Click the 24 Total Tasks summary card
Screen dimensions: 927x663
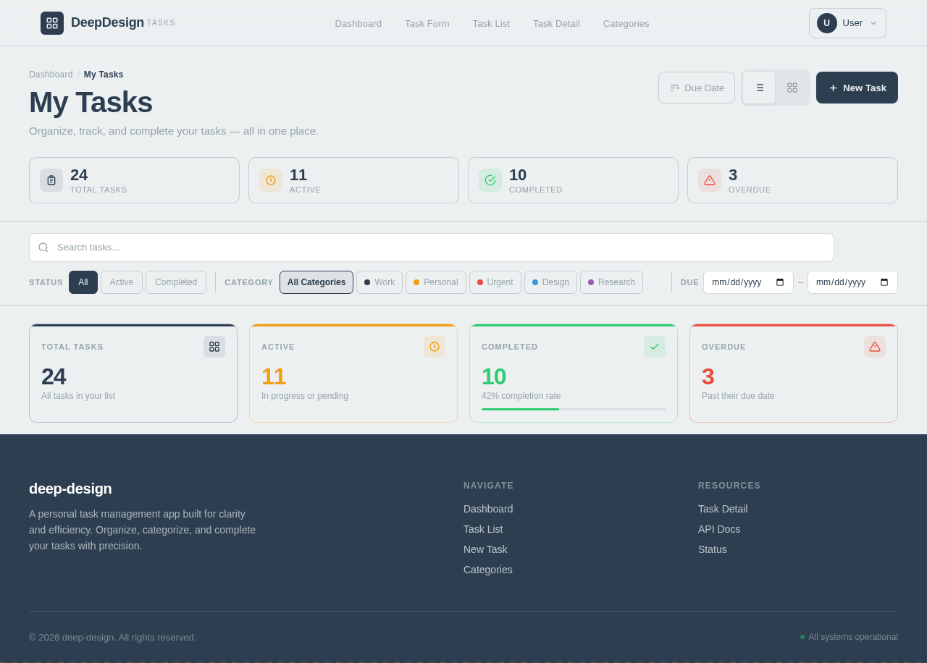point(134,180)
